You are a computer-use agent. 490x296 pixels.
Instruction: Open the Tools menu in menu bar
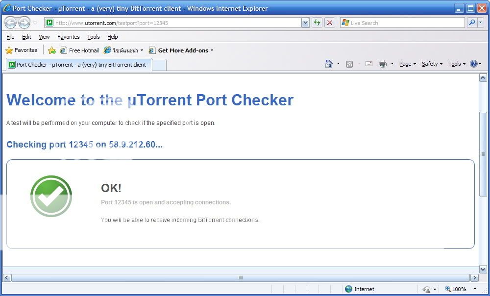(94, 37)
